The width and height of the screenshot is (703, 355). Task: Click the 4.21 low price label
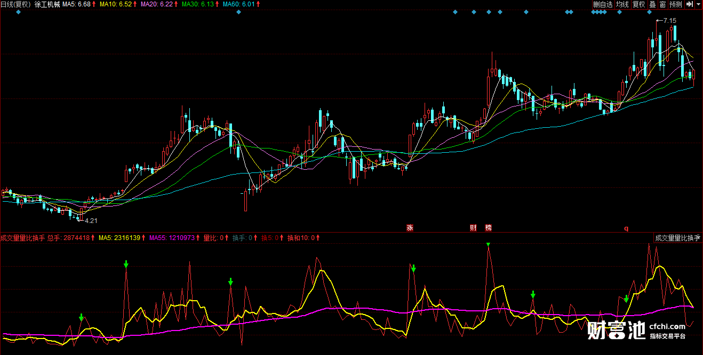point(91,220)
